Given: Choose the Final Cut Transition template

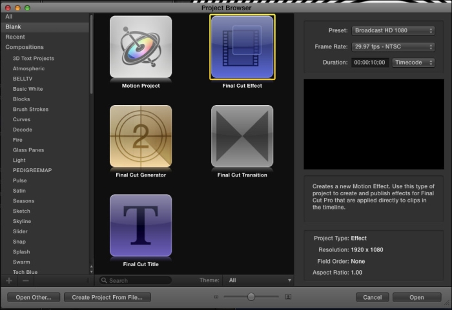Looking at the screenshot, I should (x=242, y=136).
